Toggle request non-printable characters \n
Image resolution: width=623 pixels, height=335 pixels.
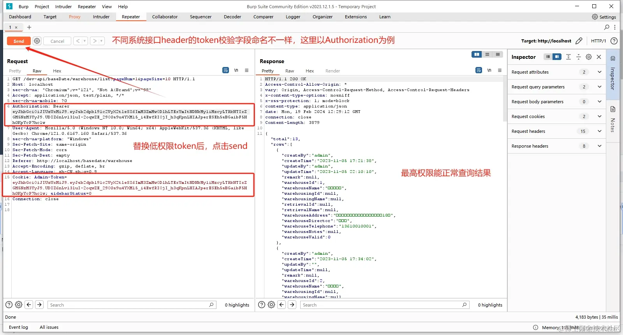(236, 70)
